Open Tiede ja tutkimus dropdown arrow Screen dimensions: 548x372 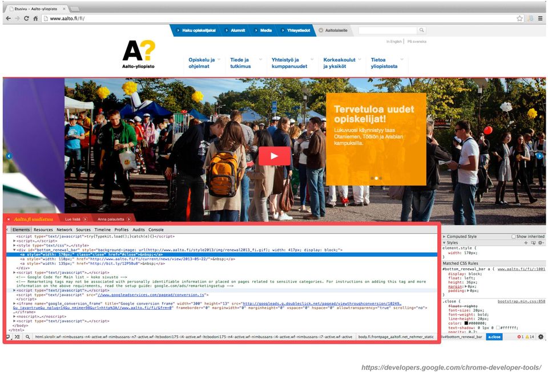click(x=260, y=59)
